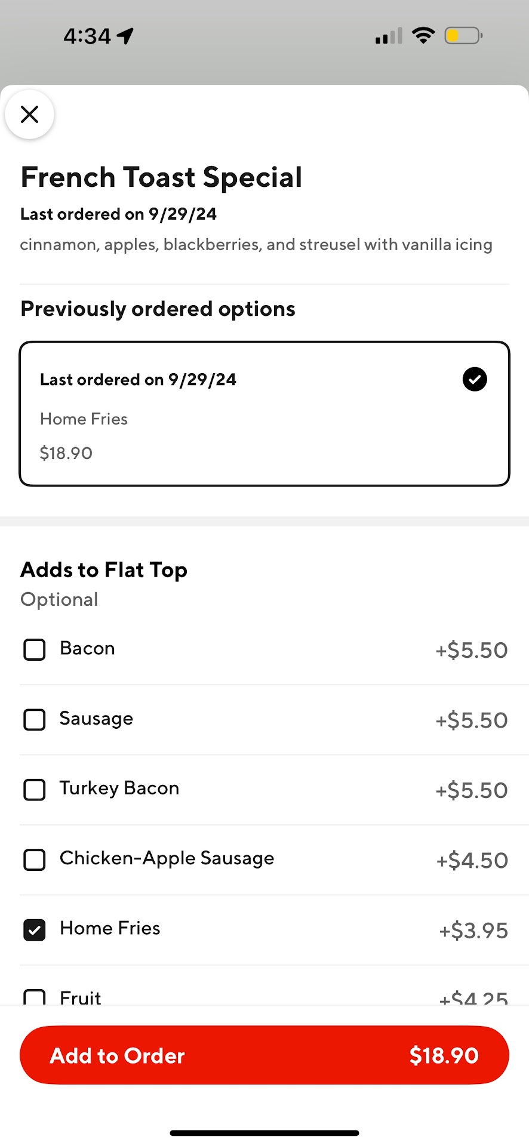Tap the battery indicator icon
The image size is (529, 1146).
[x=463, y=36]
